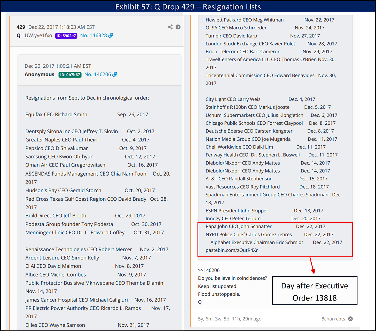Image resolution: width=376 pixels, height=331 pixels.
Task: Click the green ID: 0b7b67 badge
Action: pos(70,75)
